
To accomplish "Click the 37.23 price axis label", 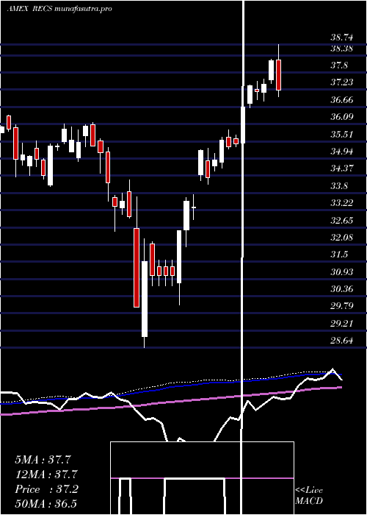I will click(342, 82).
